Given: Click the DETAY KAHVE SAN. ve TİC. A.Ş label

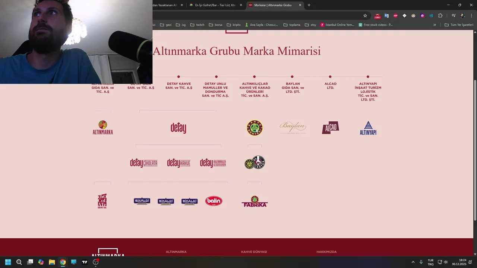Looking at the screenshot, I should pos(179,86).
